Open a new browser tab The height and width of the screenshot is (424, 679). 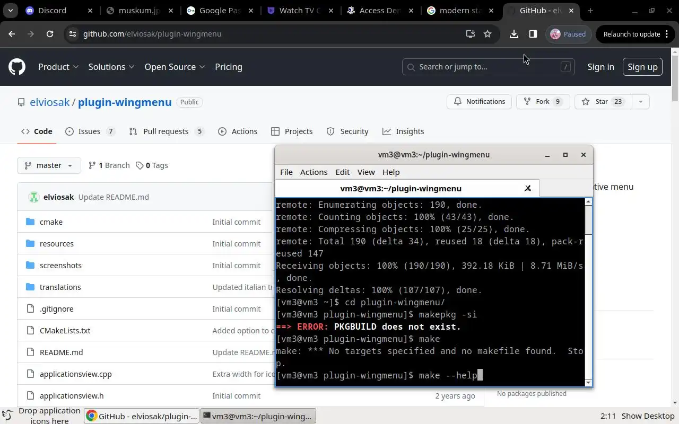[x=590, y=10]
